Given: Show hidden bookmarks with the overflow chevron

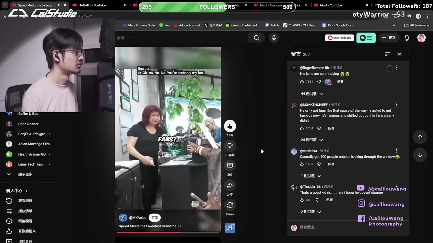Looking at the screenshot, I should click(394, 25).
